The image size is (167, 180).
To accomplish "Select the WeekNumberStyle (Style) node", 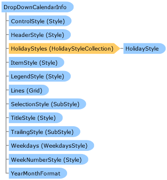I will (48, 159).
